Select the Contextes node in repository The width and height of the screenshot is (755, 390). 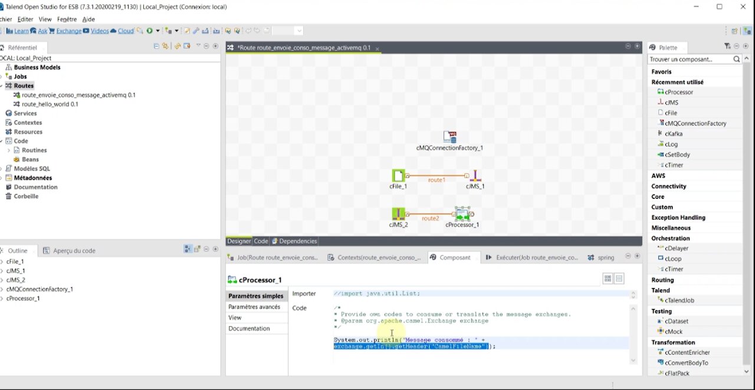click(x=28, y=123)
